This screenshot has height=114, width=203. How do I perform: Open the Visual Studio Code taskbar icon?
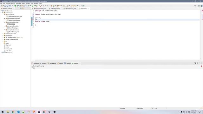click(x=18, y=112)
